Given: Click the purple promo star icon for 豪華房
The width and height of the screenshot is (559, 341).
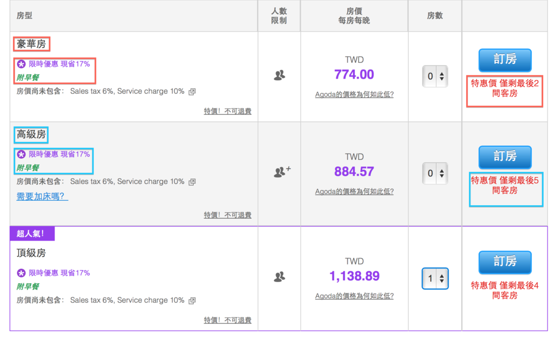Looking at the screenshot, I should pyautogui.click(x=21, y=64).
